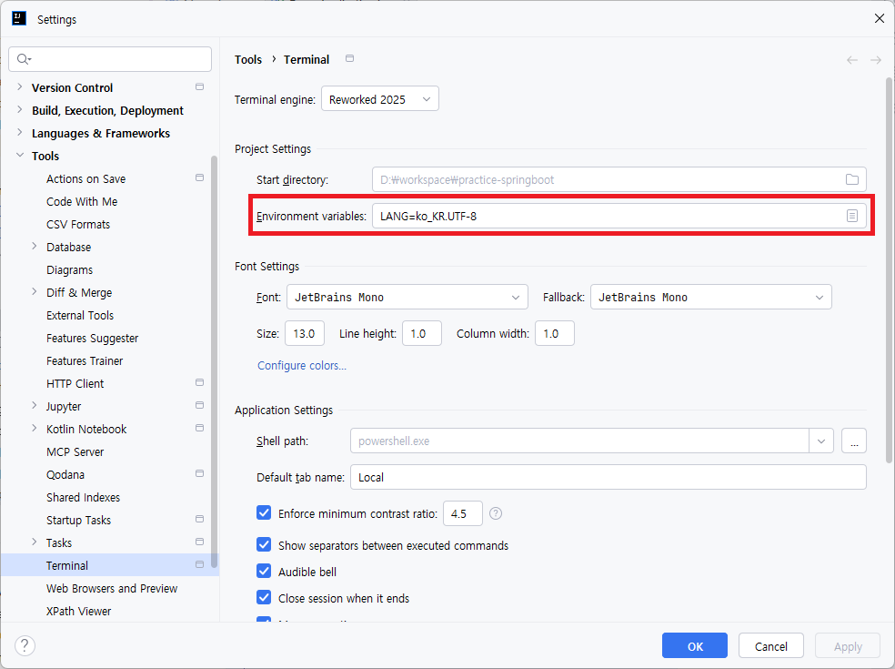Screen dimensions: 895x669
Task: Click the settings search field
Action: pos(110,59)
